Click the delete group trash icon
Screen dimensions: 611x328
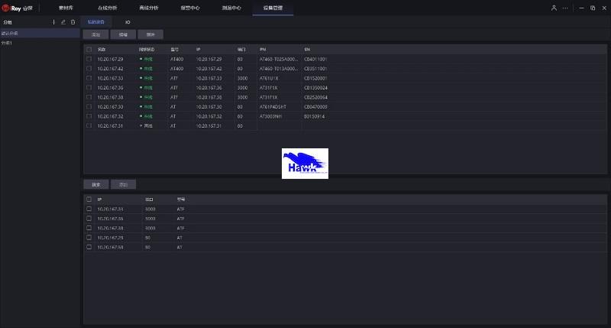(73, 22)
